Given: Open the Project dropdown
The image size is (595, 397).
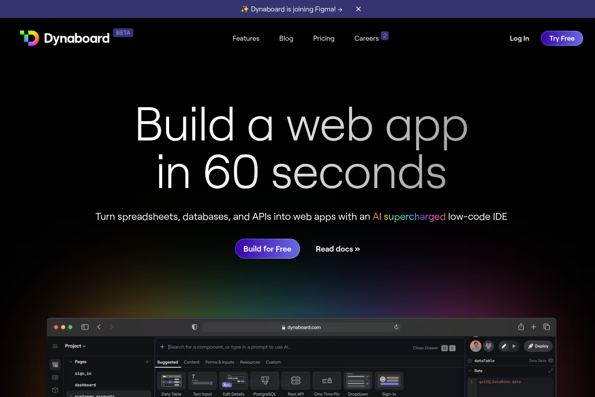Looking at the screenshot, I should click(x=75, y=346).
